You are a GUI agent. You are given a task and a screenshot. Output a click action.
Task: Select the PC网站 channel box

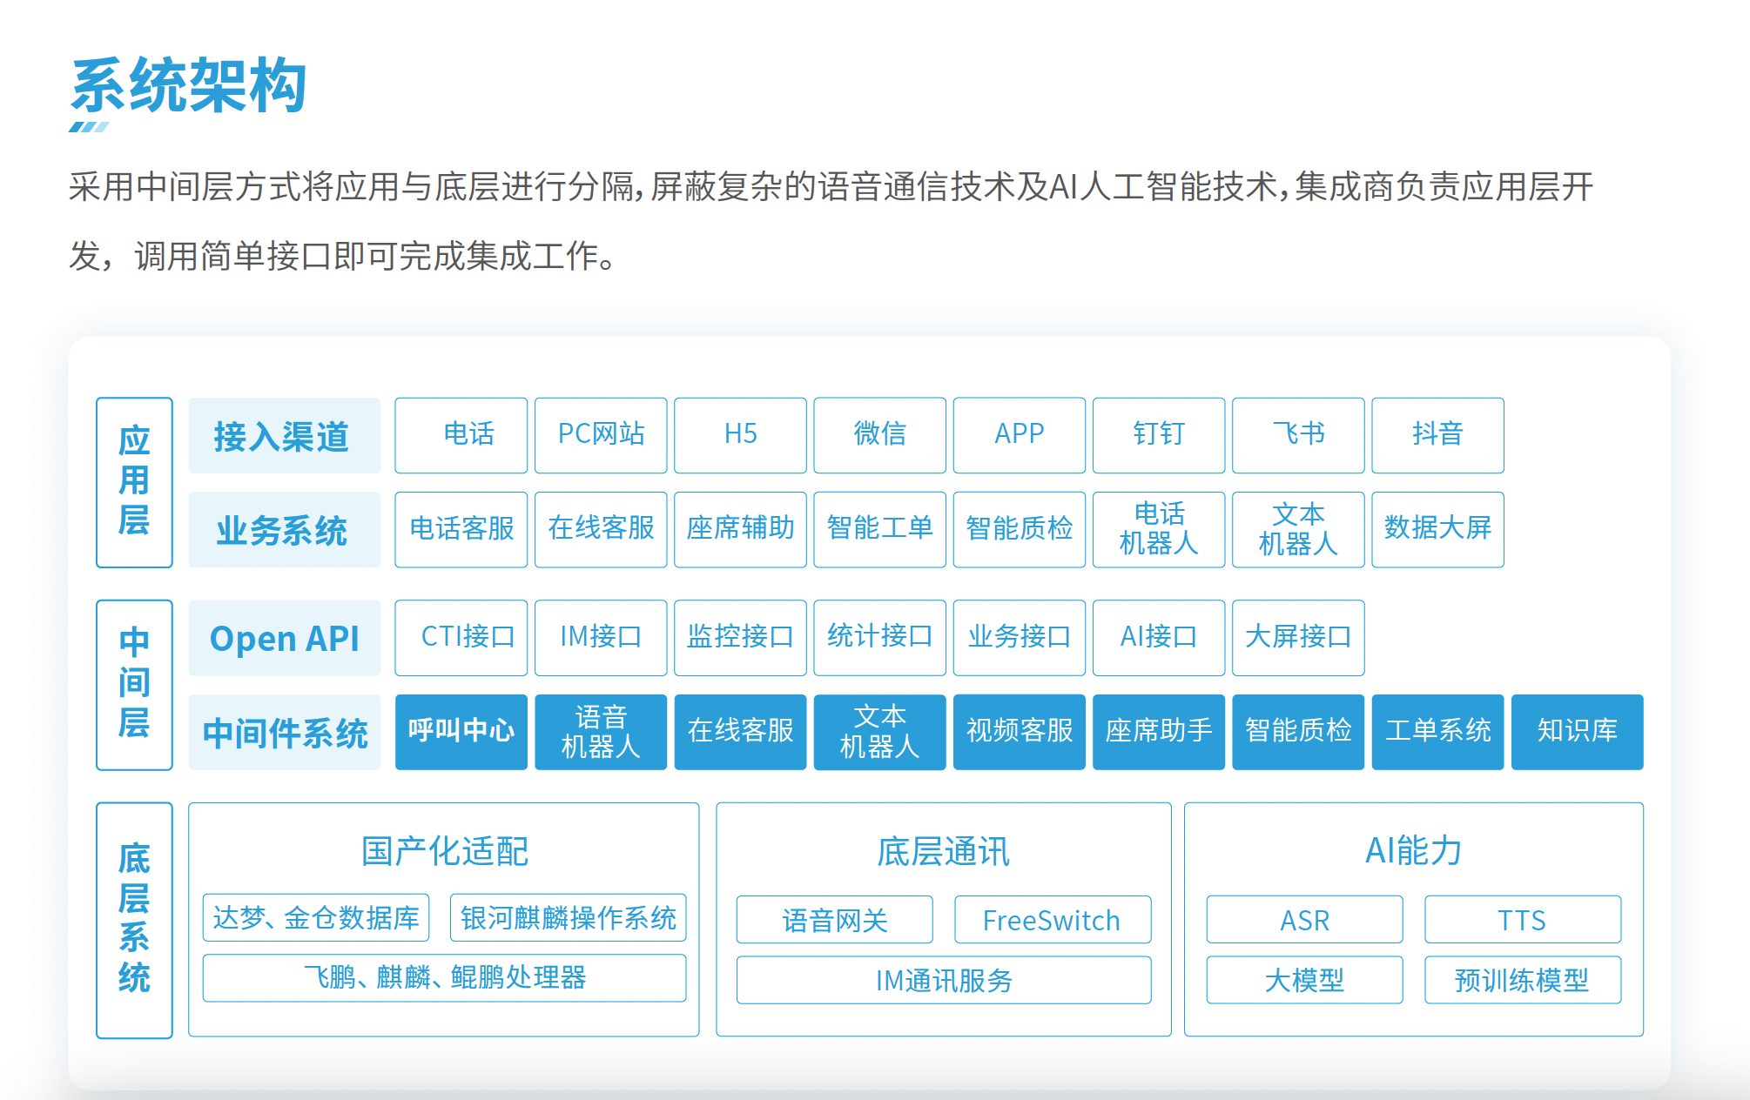click(x=601, y=435)
